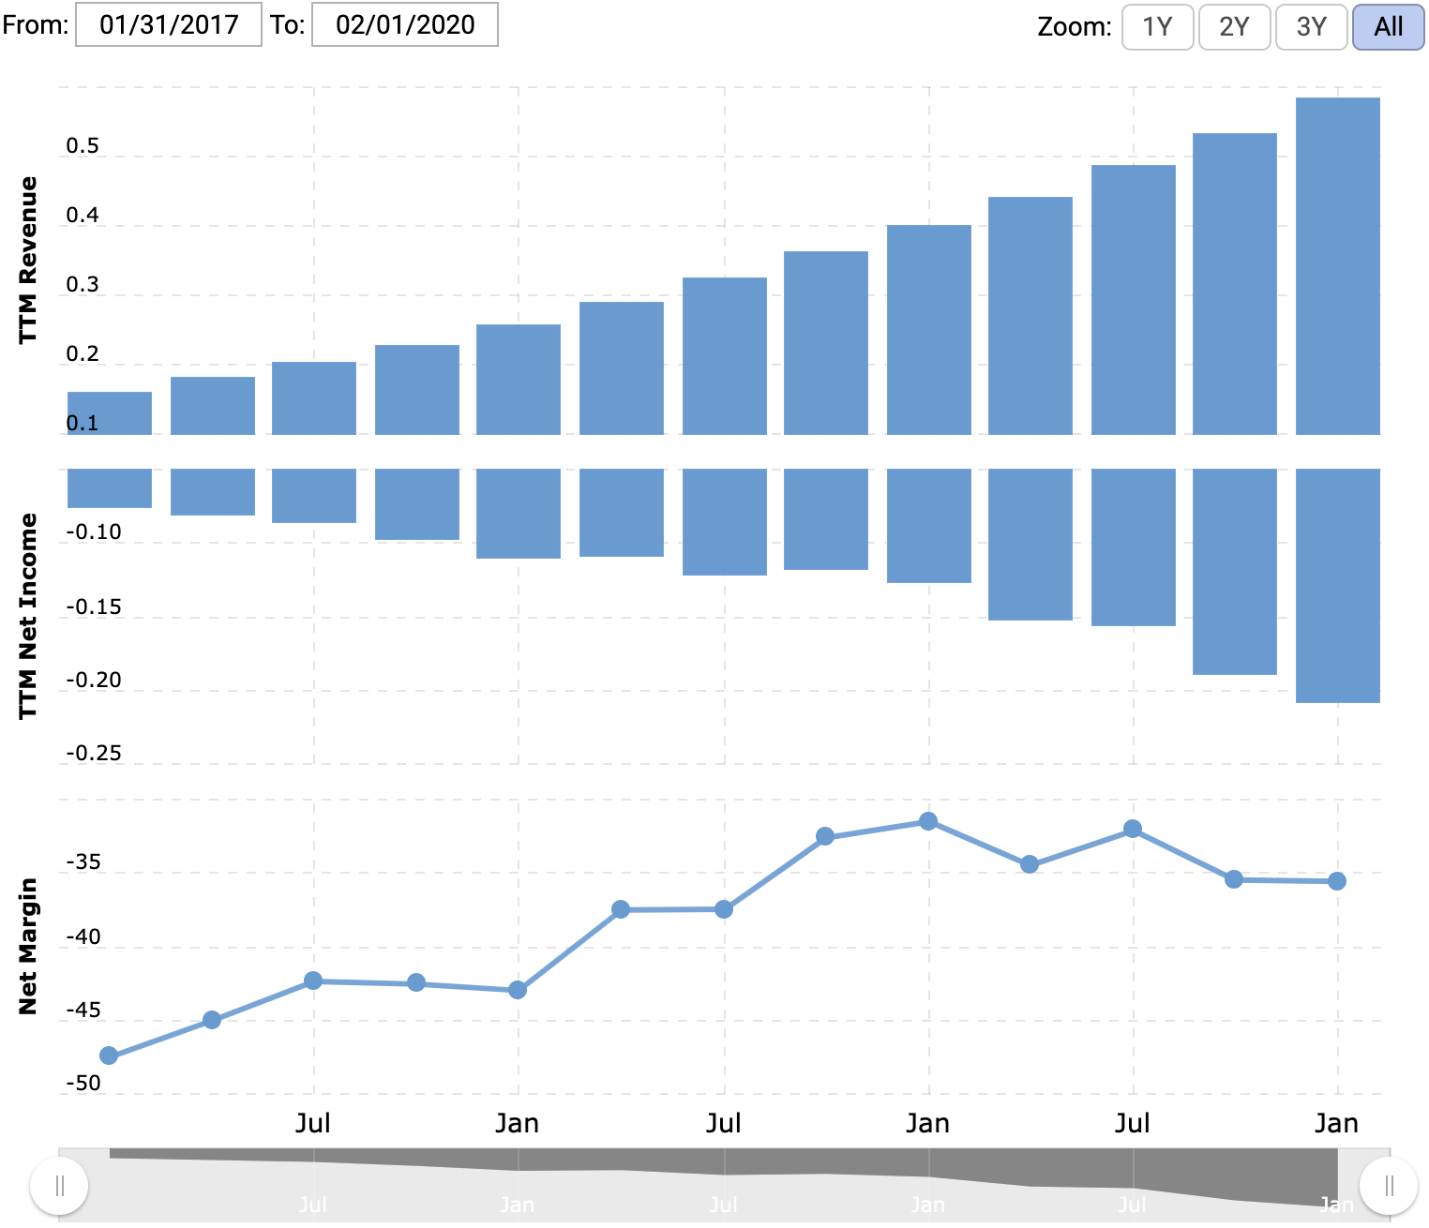The height and width of the screenshot is (1228, 1429).
Task: Click the highest Net Margin point
Action: tap(928, 822)
